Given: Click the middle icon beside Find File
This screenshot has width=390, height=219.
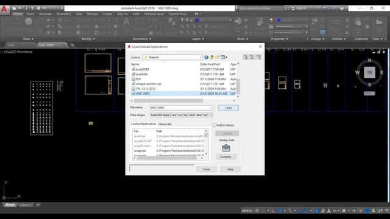Looking at the screenshot, I should tap(252, 57).
